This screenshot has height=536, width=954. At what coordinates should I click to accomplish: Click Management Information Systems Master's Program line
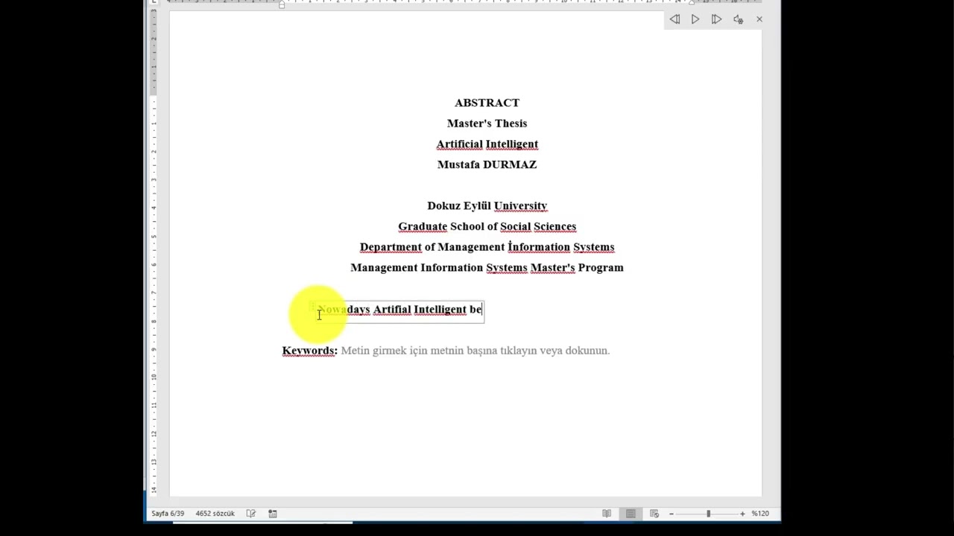click(x=487, y=268)
